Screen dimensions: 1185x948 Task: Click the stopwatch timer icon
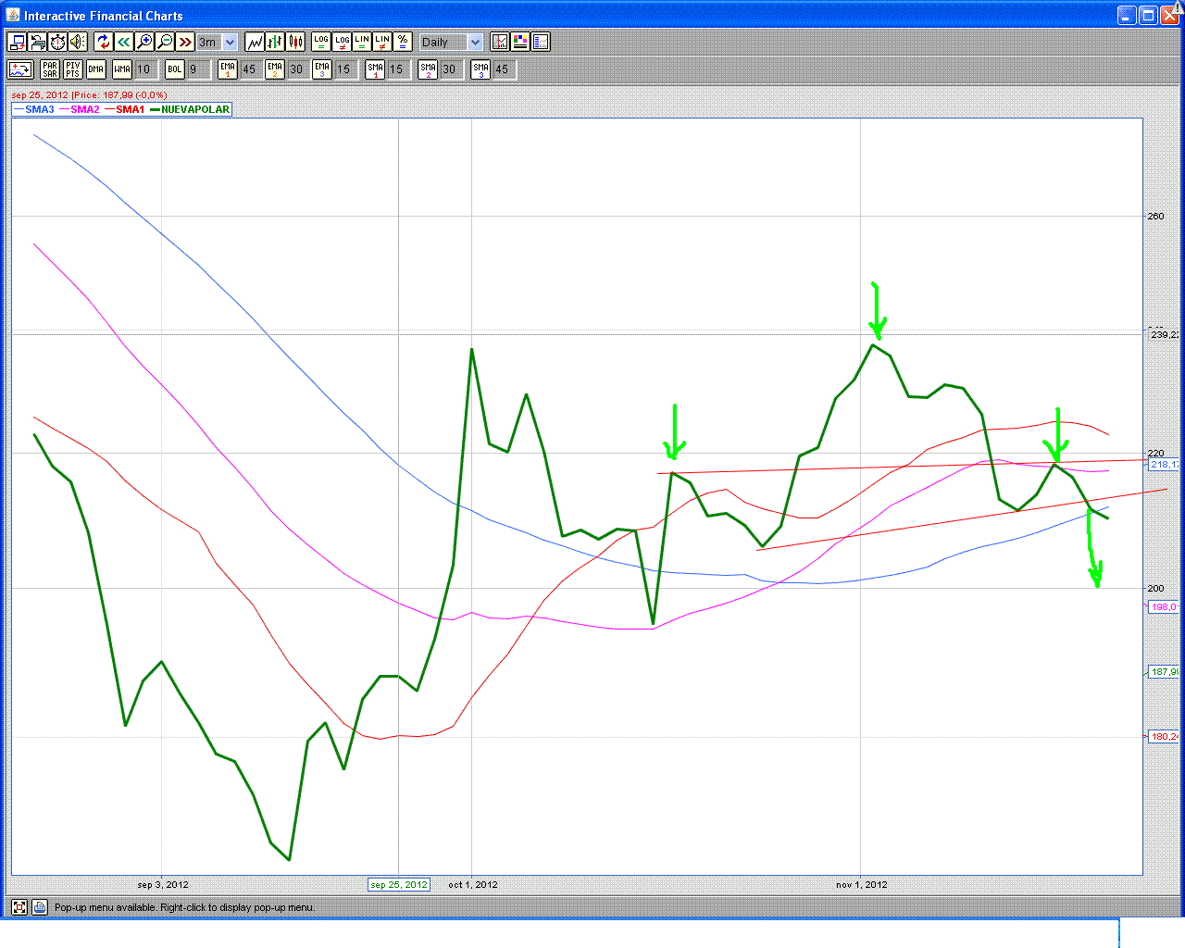(57, 42)
